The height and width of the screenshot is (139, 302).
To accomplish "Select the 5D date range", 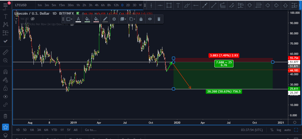I will coord(25,130).
